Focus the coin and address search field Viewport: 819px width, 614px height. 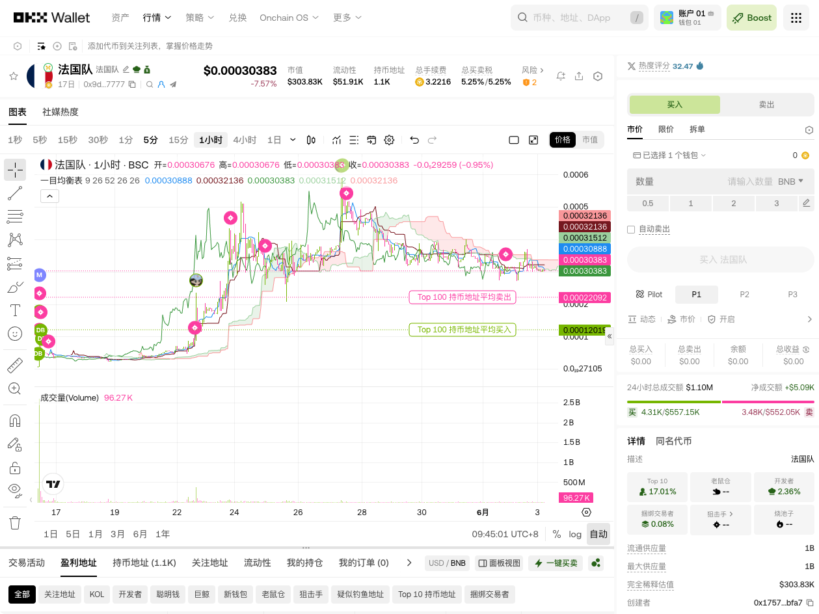pyautogui.click(x=580, y=18)
